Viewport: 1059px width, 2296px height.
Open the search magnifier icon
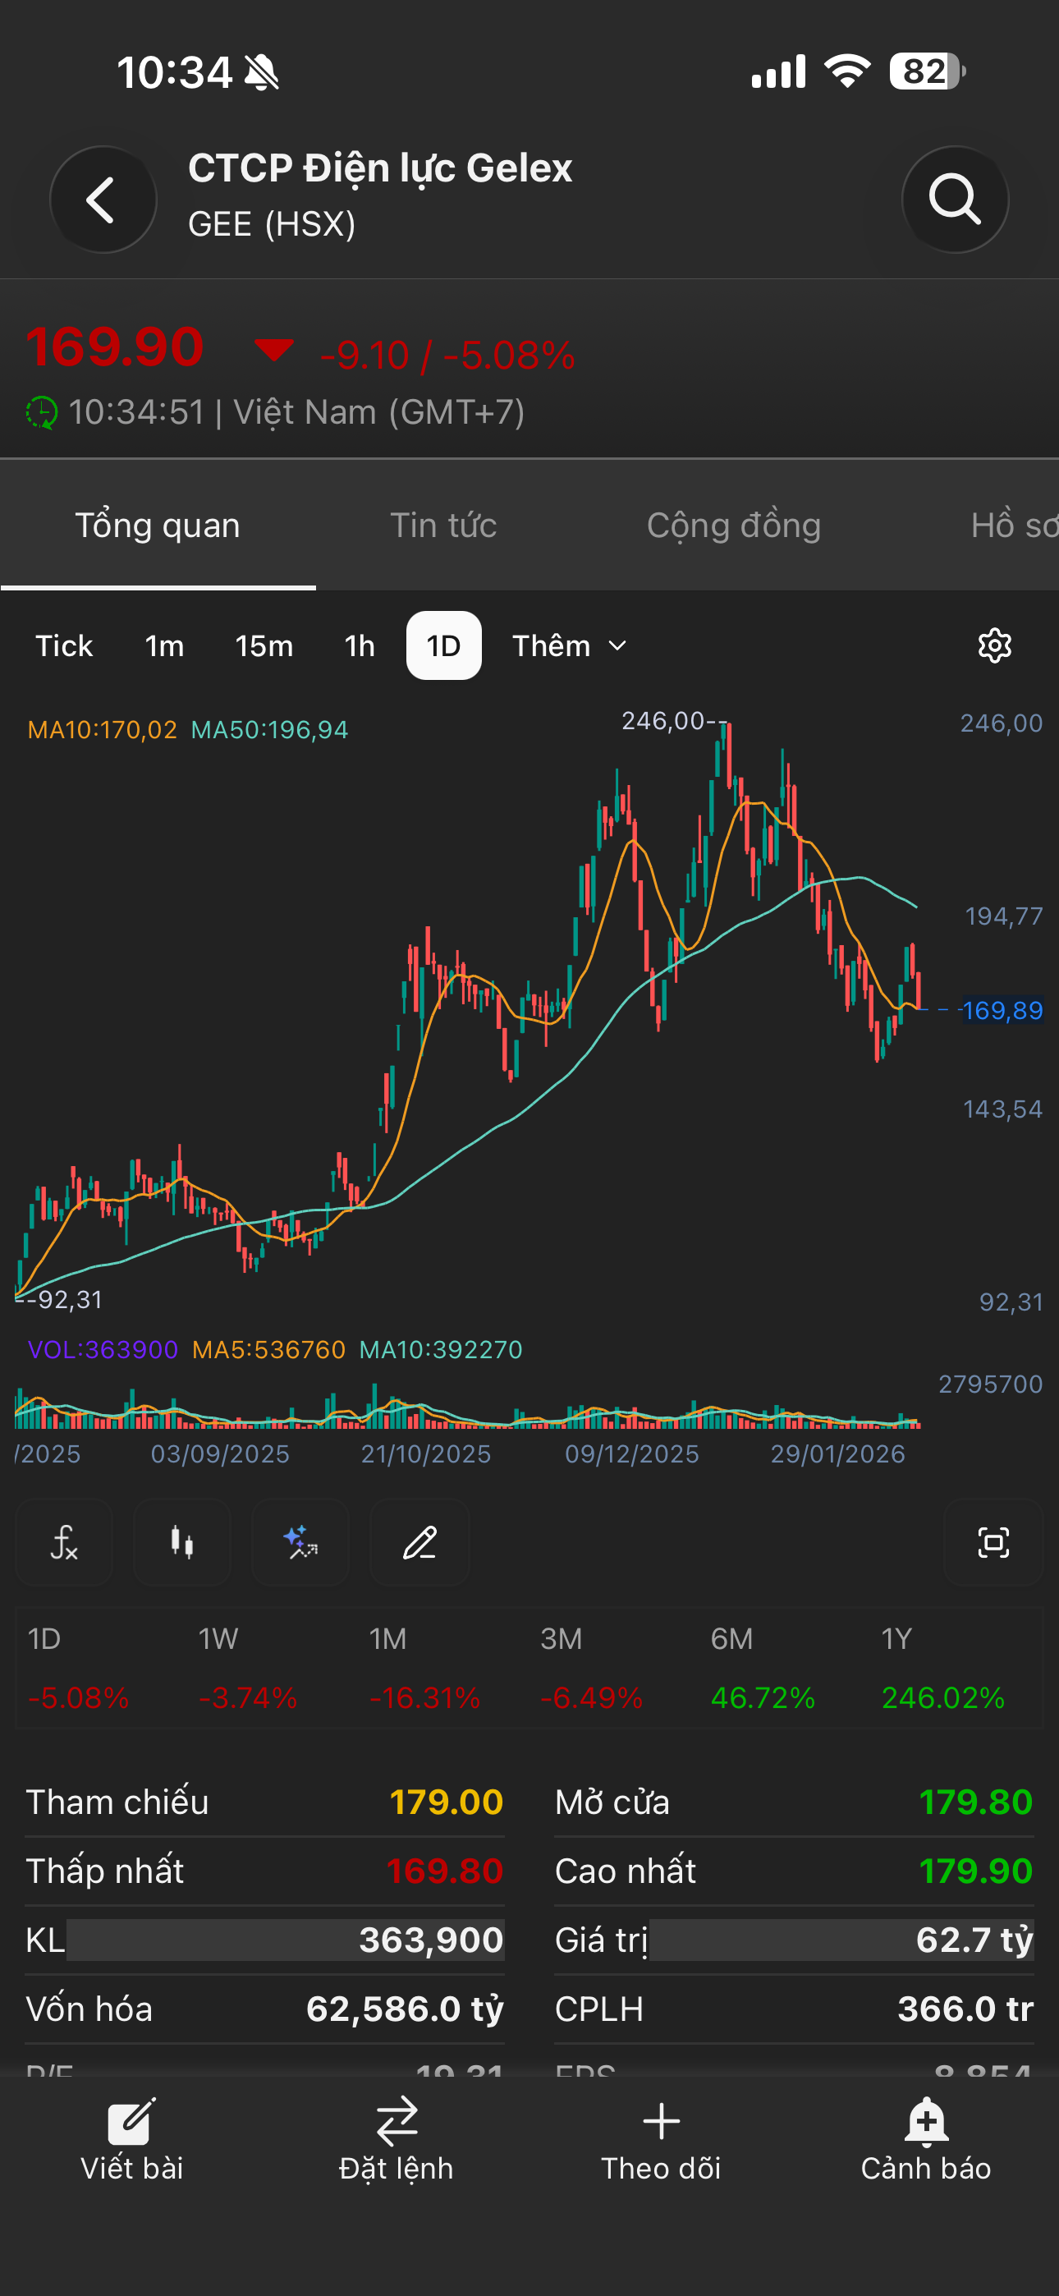coord(955,199)
